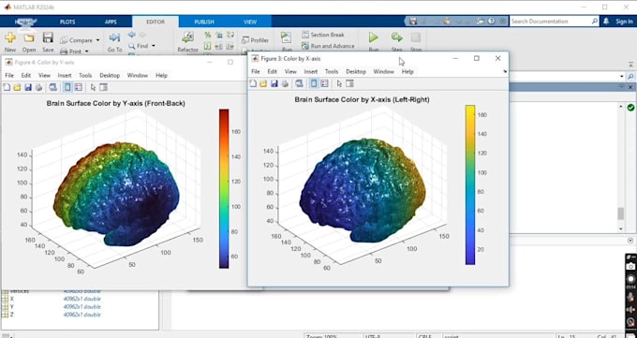Open Window menu in Figure 3 window
Viewport: 637px width, 338px height.
[383, 71]
